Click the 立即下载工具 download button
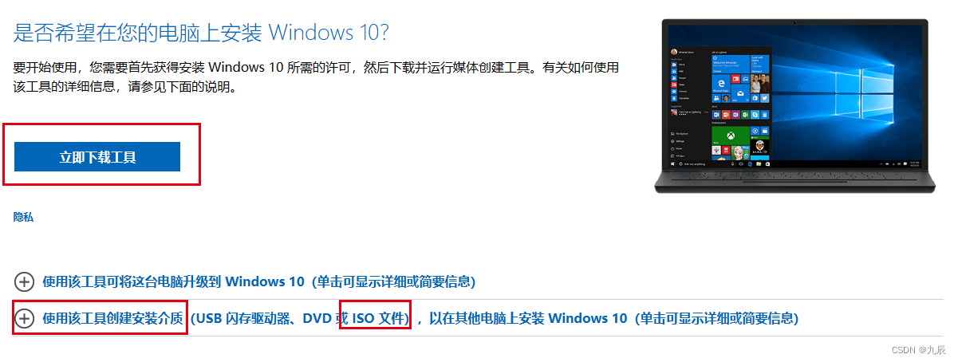958x362 pixels. [x=97, y=157]
